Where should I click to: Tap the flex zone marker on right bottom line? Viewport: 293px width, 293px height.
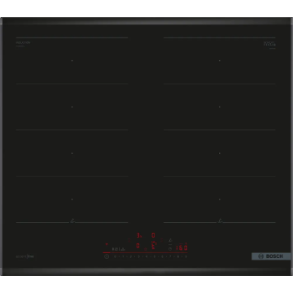[220, 221]
